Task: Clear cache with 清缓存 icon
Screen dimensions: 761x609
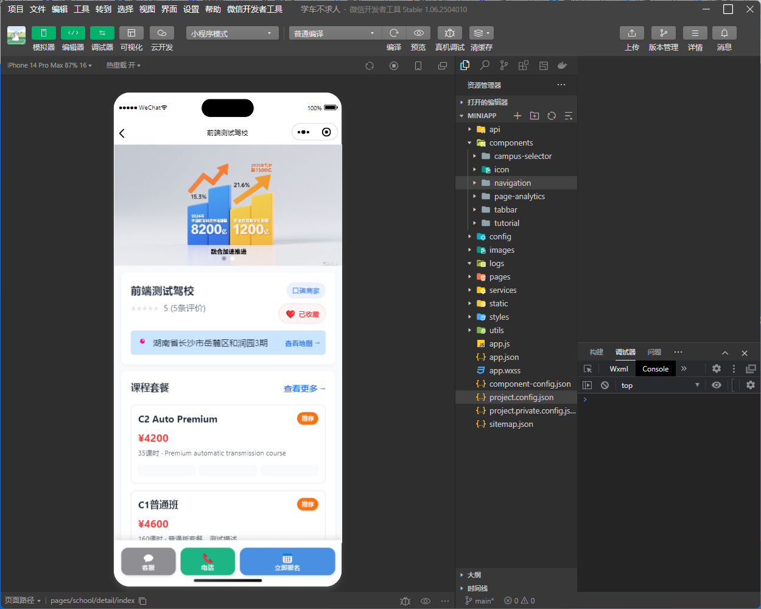Action: (481, 33)
